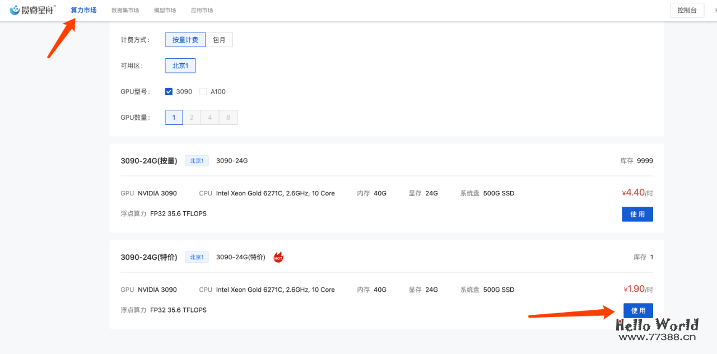Go to the 模型市场 tab

165,10
